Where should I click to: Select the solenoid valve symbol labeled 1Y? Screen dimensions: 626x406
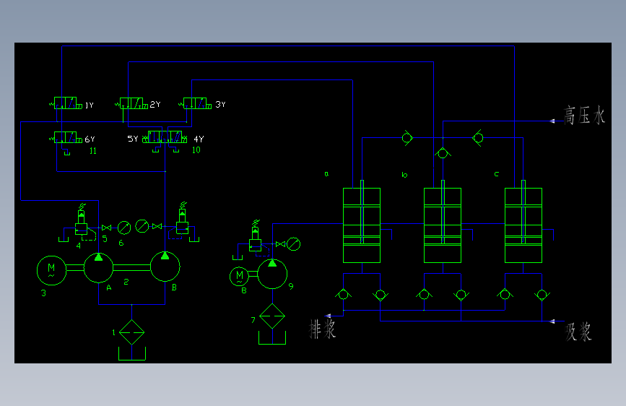[66, 103]
